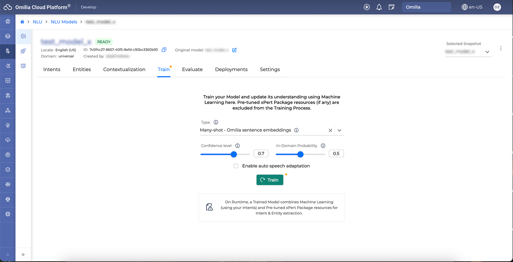Click the Omilia Cloud Platform logo
Viewport: 513px width, 262px height.
(x=37, y=7)
